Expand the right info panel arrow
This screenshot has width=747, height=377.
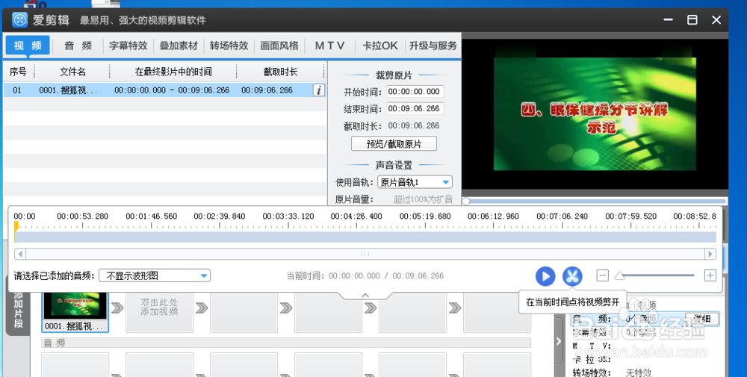point(559,341)
